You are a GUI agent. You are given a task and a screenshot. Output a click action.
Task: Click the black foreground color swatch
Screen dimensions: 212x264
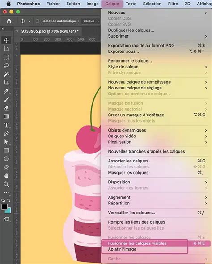(x=4, y=207)
